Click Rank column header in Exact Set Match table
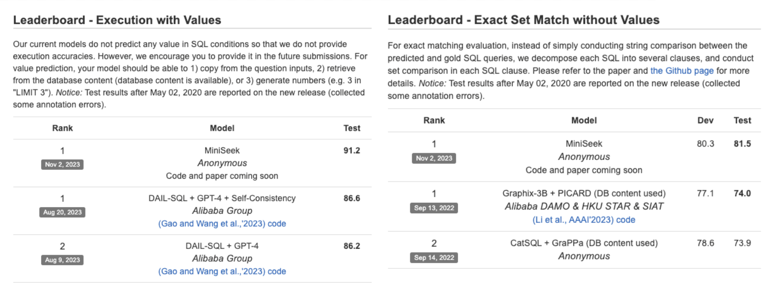The width and height of the screenshot is (777, 297). click(434, 121)
